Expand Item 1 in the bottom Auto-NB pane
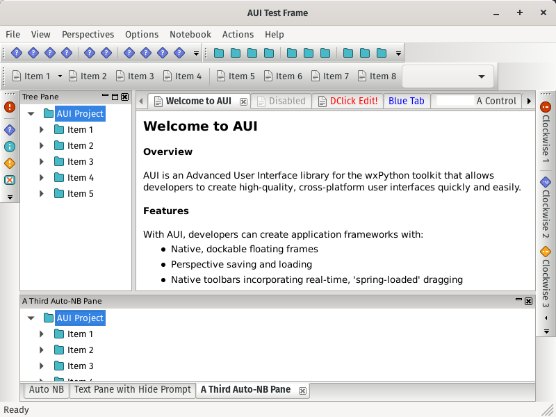556x417 pixels. [42, 334]
